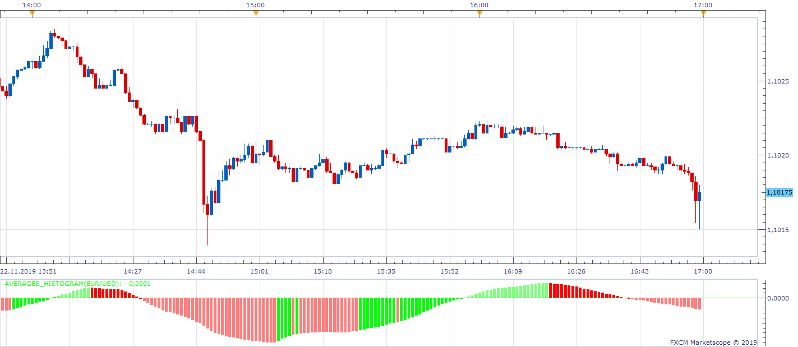
Task: Select the AVERAGES_HISTOGRAM(EUR/USD) indicator label
Action: click(x=77, y=284)
